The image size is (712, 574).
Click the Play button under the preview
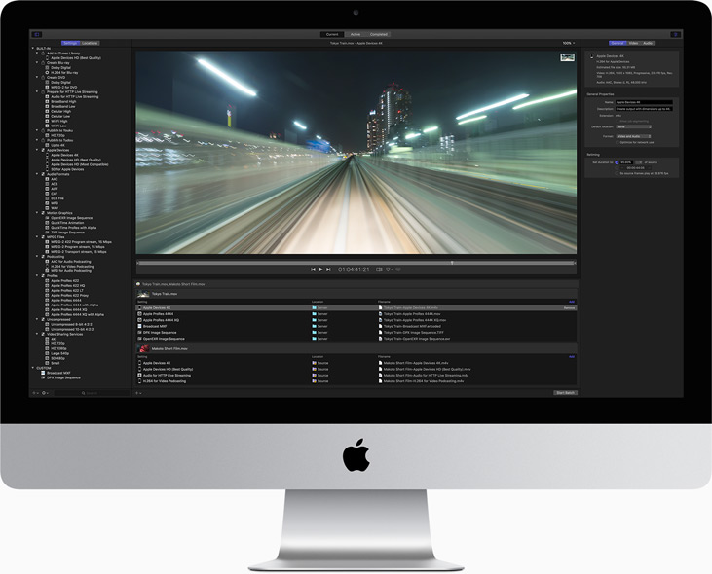320,269
